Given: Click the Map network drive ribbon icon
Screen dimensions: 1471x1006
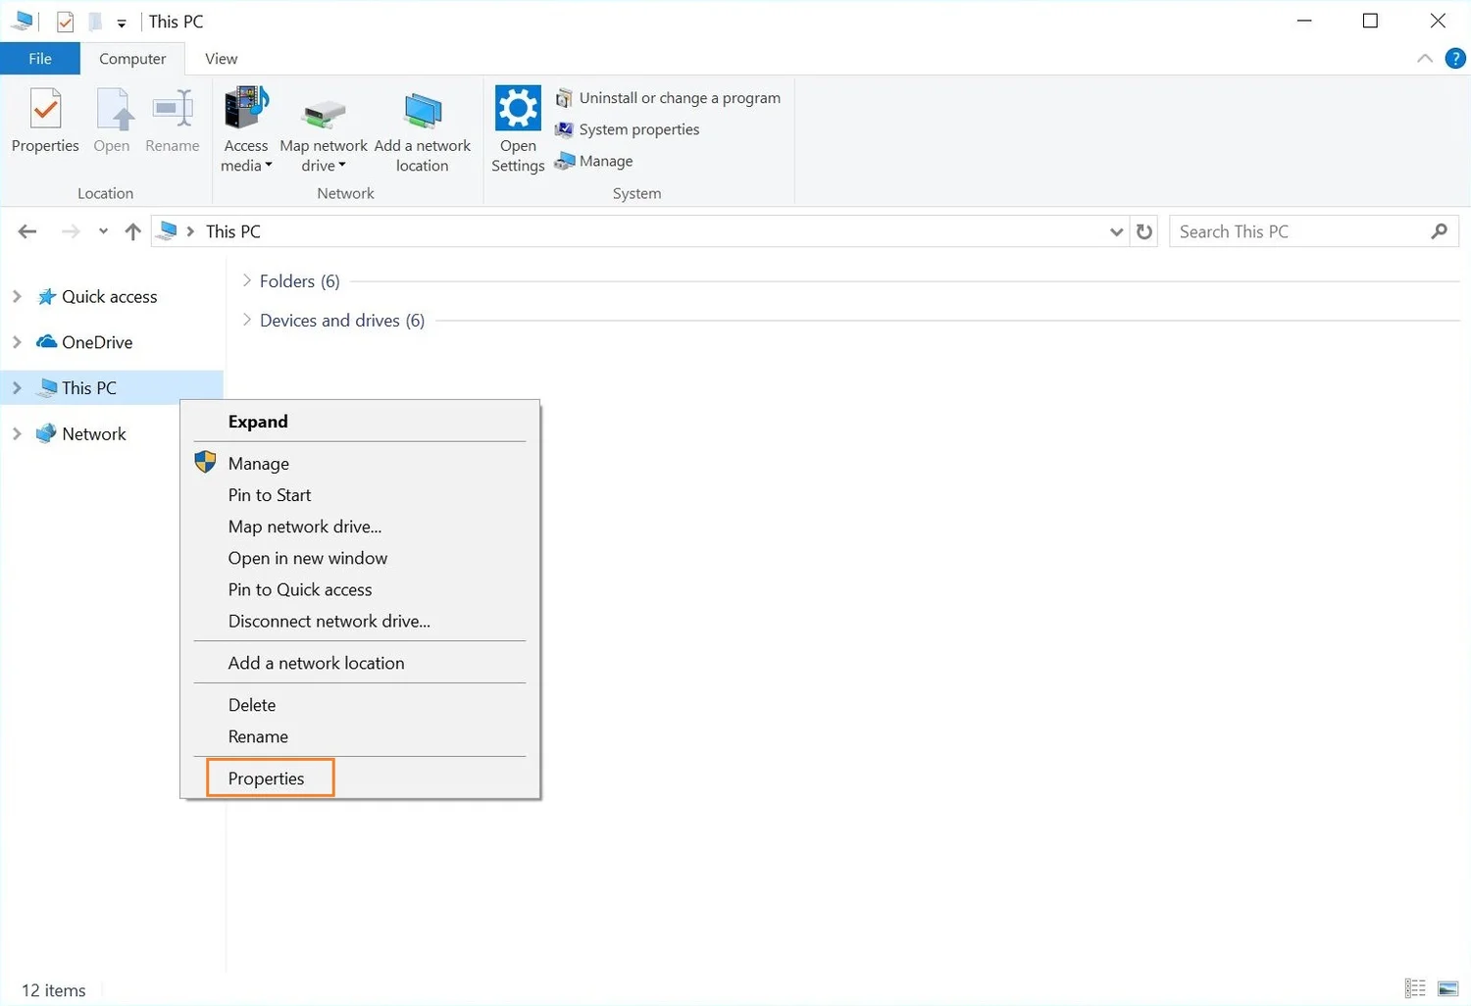Looking at the screenshot, I should click(323, 113).
